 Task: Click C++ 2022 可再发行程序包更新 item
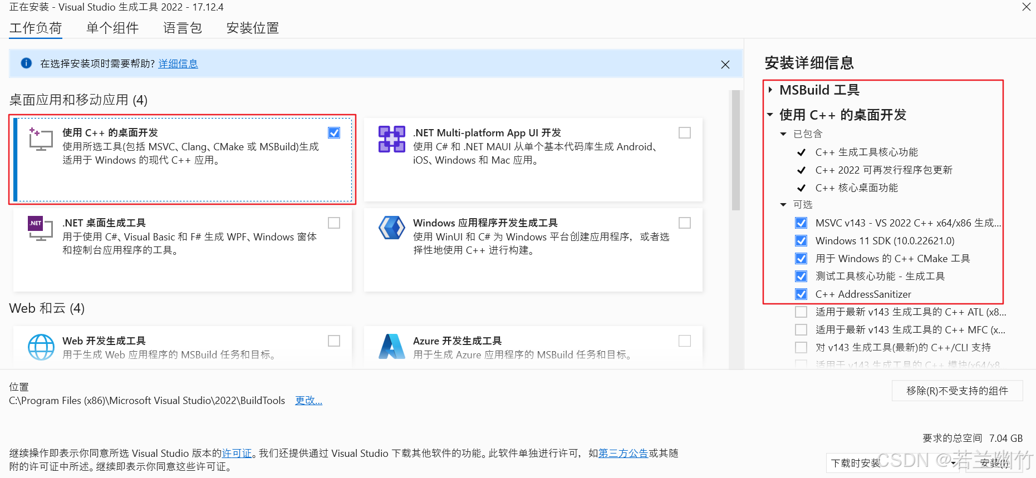coord(883,170)
